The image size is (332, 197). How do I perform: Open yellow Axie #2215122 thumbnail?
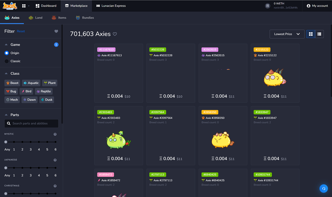click(275, 77)
